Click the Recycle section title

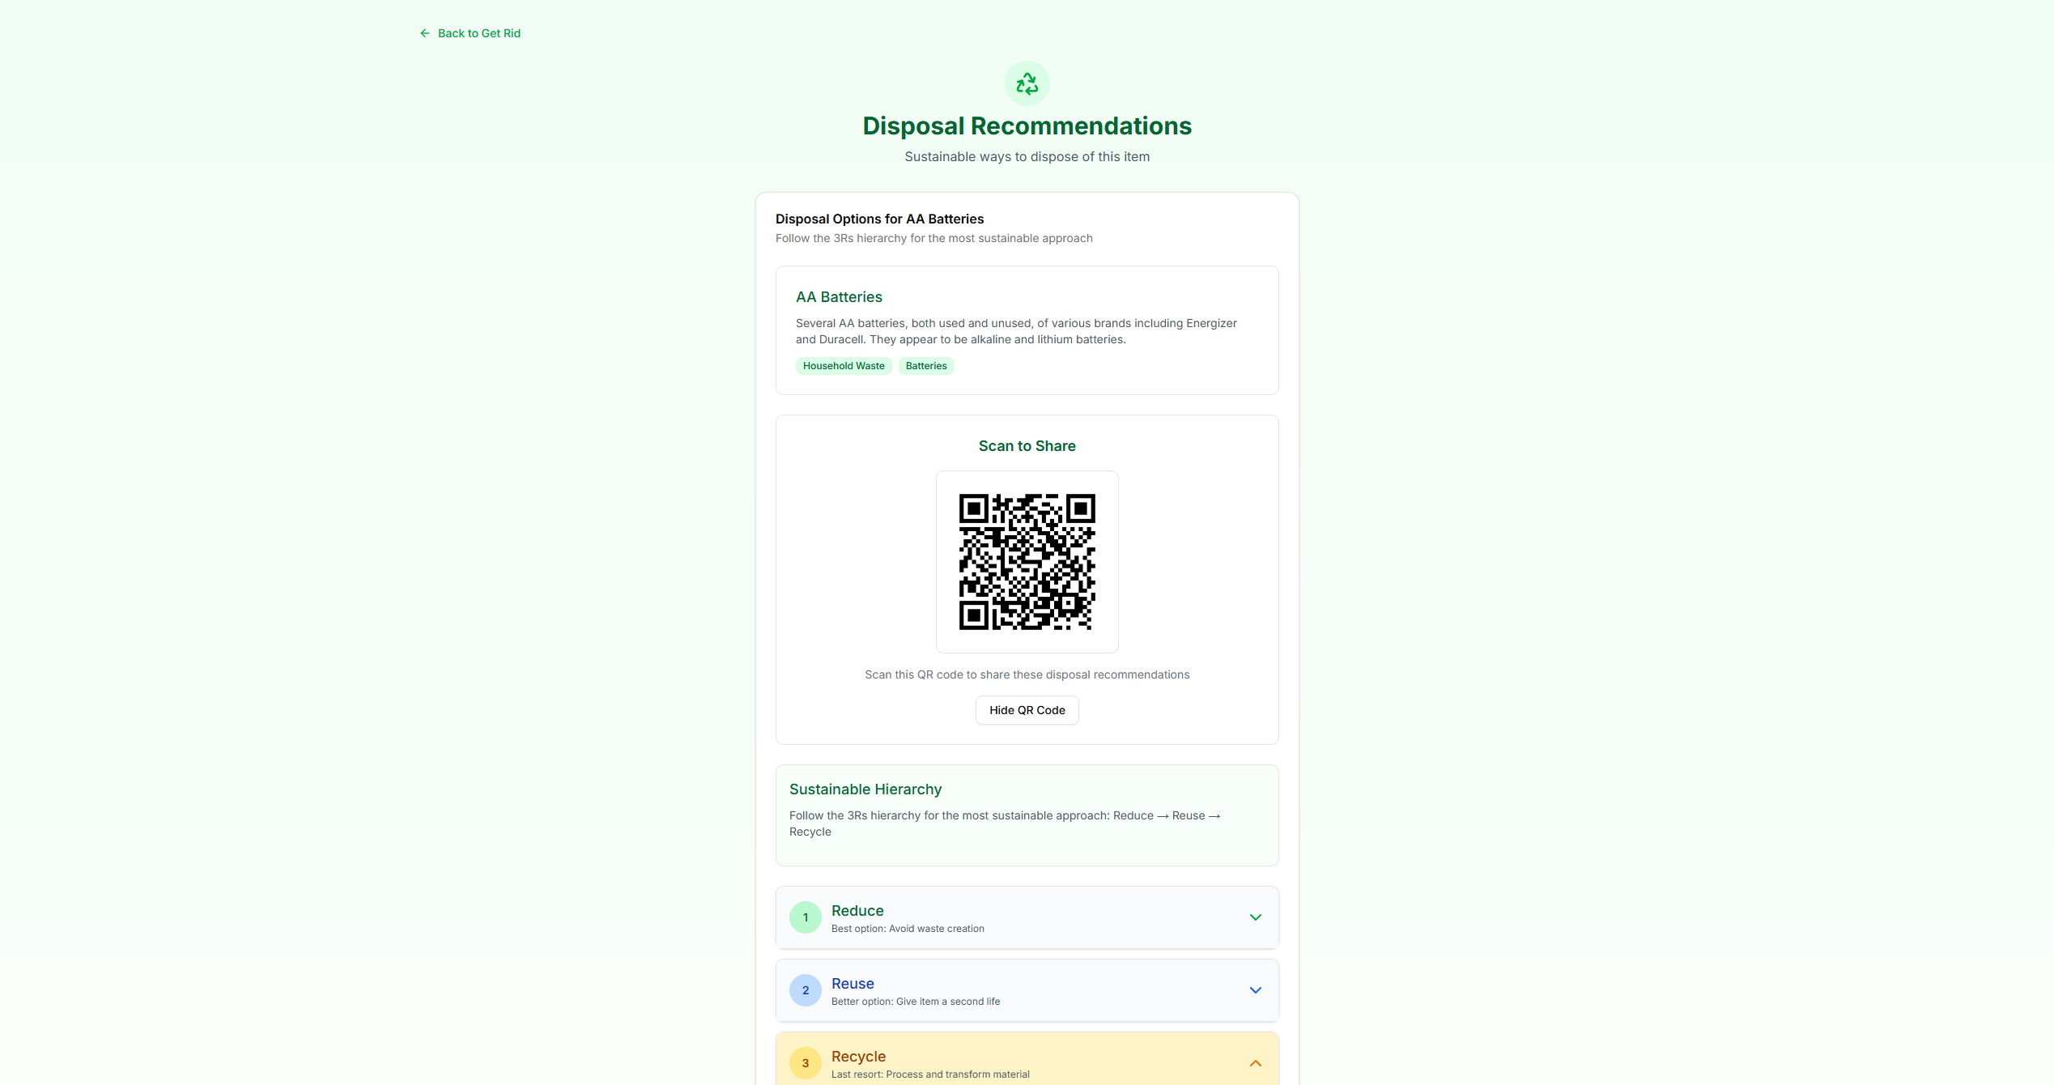857,1057
